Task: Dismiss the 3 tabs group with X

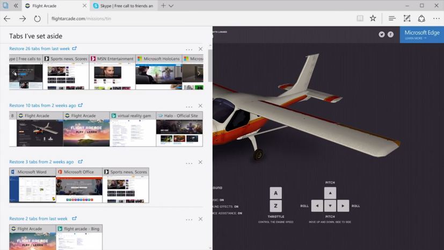Action: coord(201,162)
